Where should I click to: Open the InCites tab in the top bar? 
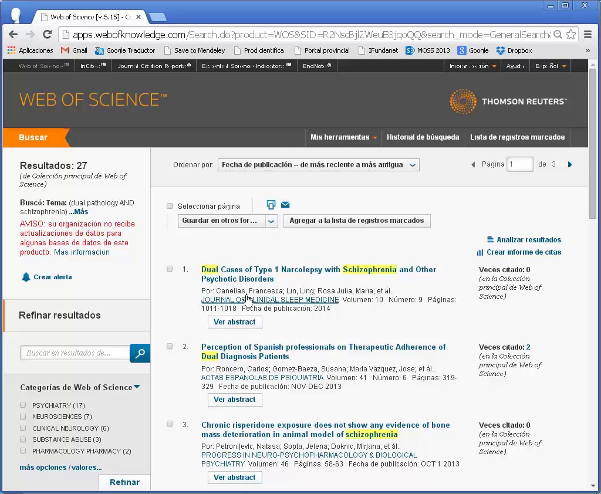click(93, 66)
